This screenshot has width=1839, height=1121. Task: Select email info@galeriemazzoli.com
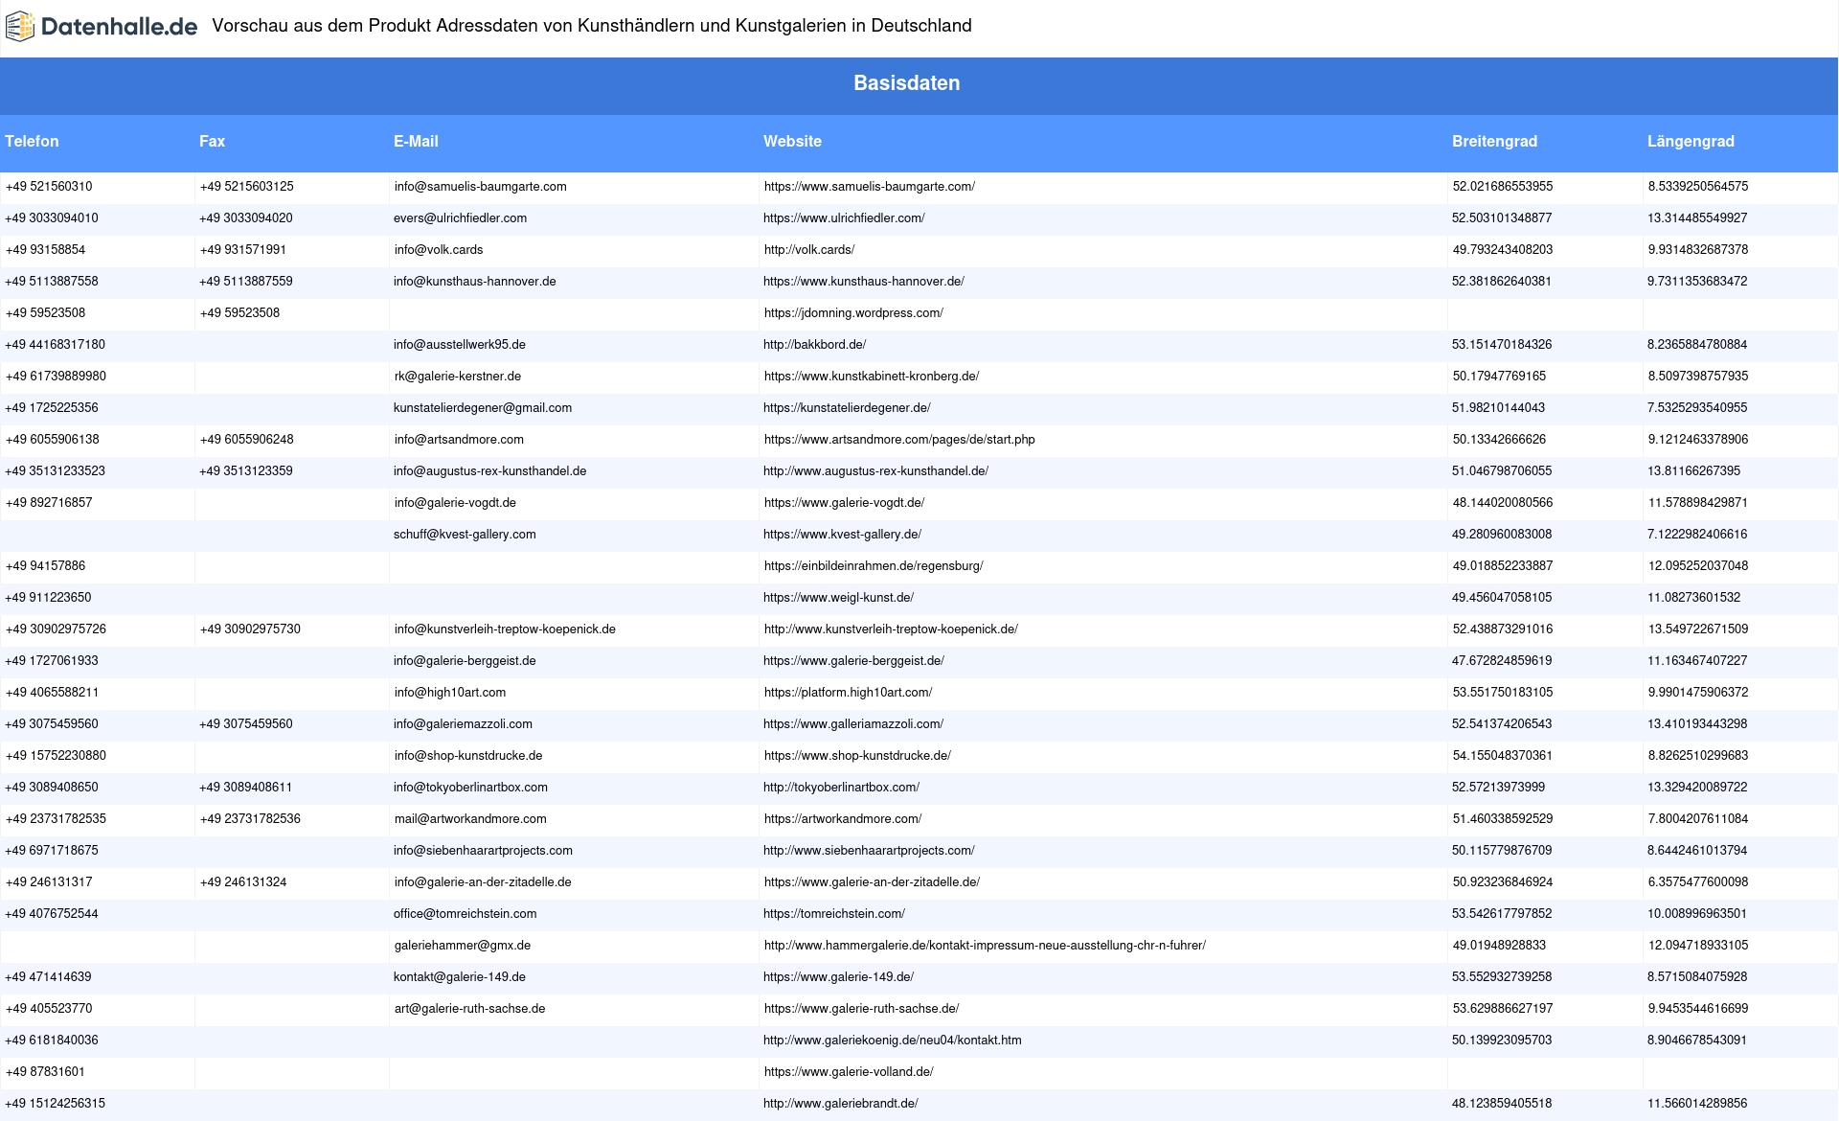(463, 724)
